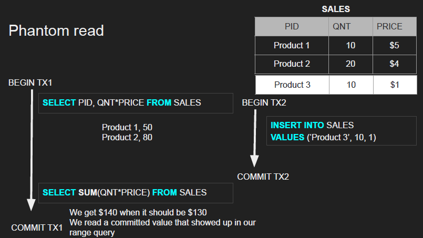
Task: Click the Product 2, 80 result text
Action: click(127, 138)
